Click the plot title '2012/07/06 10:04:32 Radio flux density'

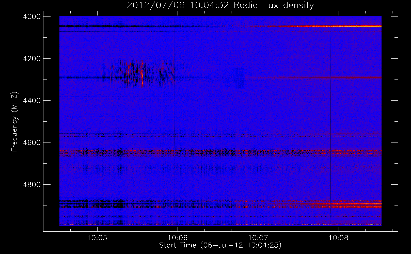point(220,5)
